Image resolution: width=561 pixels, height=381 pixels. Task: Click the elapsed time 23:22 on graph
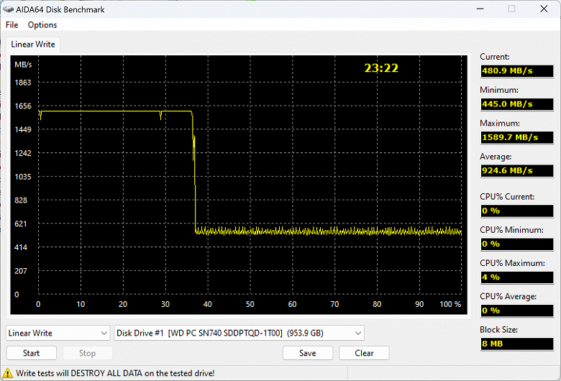[x=381, y=68]
